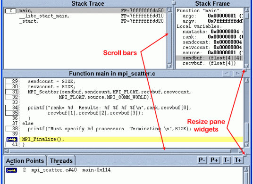Open the Action Points tab
The height and width of the screenshot is (184, 253).
pos(25,161)
